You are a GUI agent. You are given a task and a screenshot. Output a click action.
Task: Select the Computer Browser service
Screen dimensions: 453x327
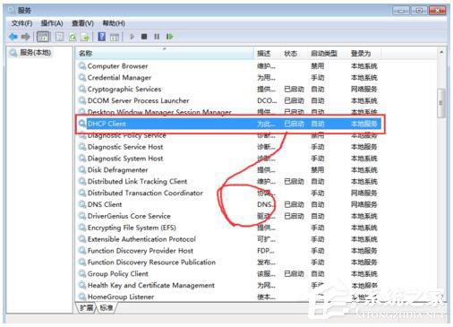(228, 66)
